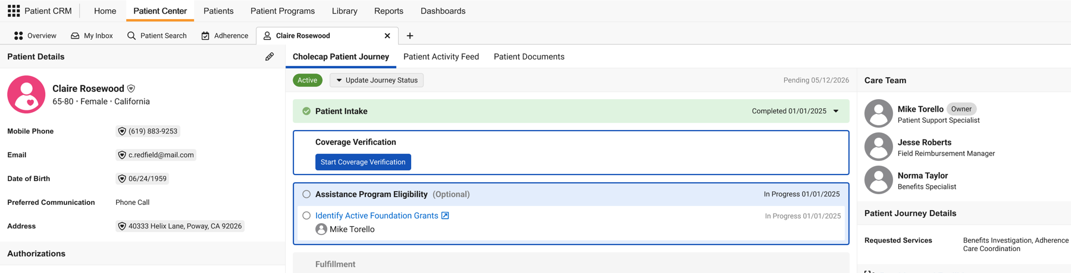Close the Claire Rosewood tab
This screenshot has height=273, width=1071.
tap(387, 36)
